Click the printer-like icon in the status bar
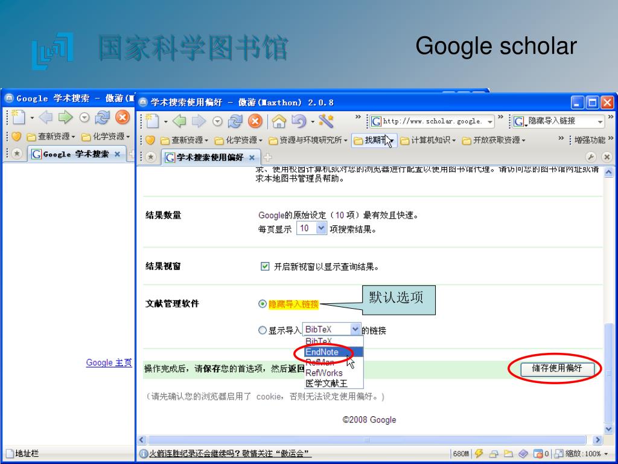This screenshot has width=618, height=464. tap(494, 454)
